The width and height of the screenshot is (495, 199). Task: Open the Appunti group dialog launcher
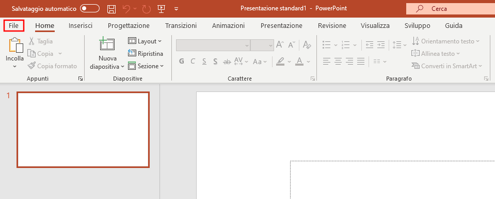(81, 79)
